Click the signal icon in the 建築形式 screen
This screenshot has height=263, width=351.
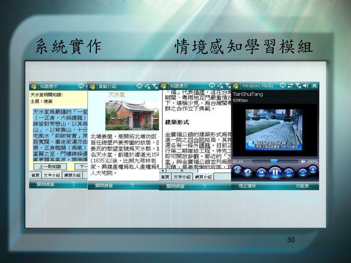(x=228, y=86)
